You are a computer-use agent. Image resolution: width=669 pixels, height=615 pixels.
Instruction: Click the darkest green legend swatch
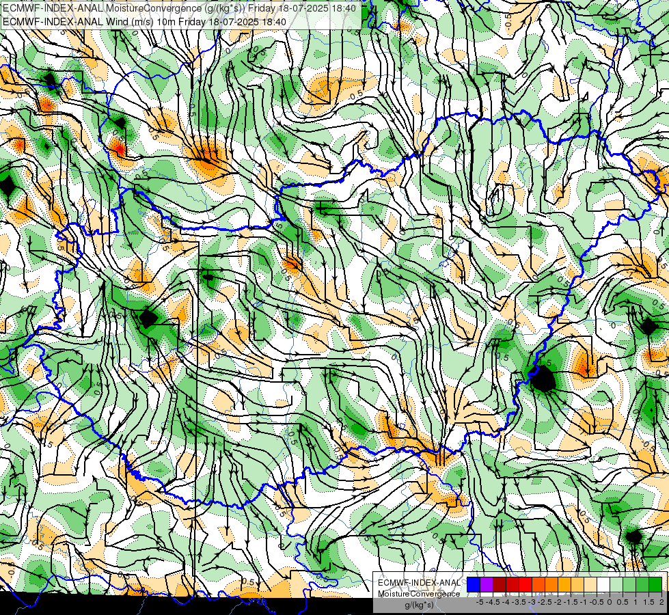[x=655, y=584]
